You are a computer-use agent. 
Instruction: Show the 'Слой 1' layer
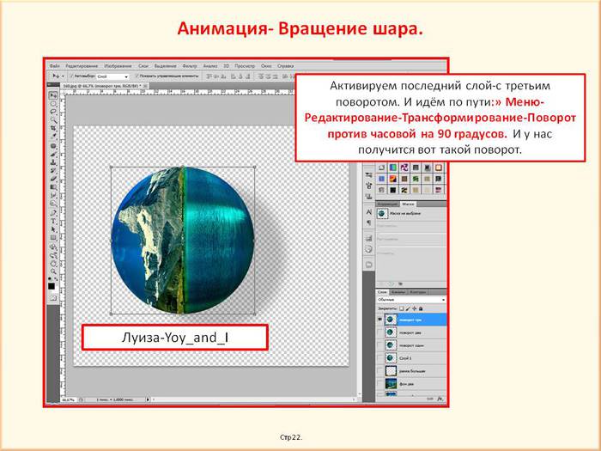(379, 358)
